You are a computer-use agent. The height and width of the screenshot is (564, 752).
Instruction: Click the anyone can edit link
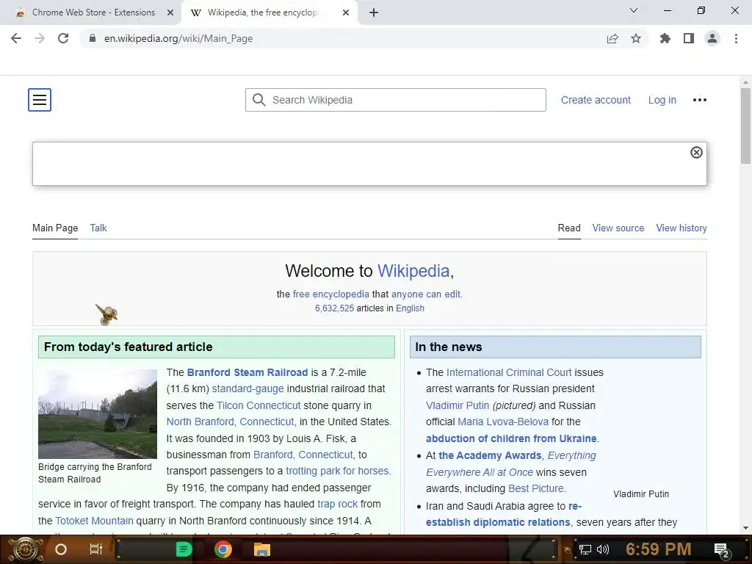426,294
